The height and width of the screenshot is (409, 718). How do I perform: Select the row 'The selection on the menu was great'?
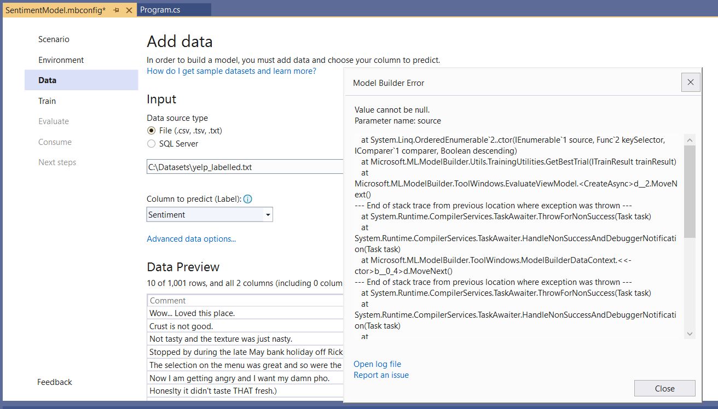(x=246, y=365)
